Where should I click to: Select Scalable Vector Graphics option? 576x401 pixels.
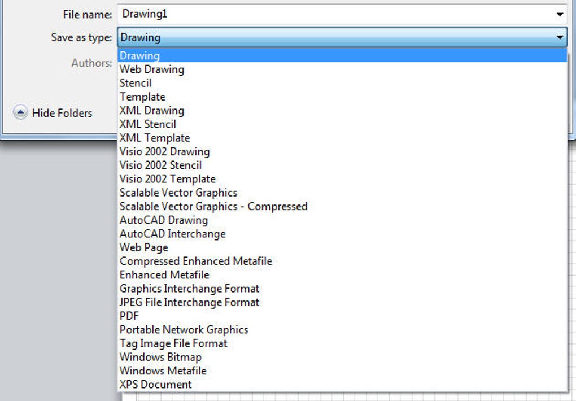[342, 193]
